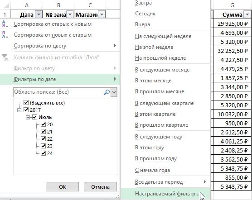Click the magnifier search icon
The height and width of the screenshot is (200, 252).
pos(107,92)
